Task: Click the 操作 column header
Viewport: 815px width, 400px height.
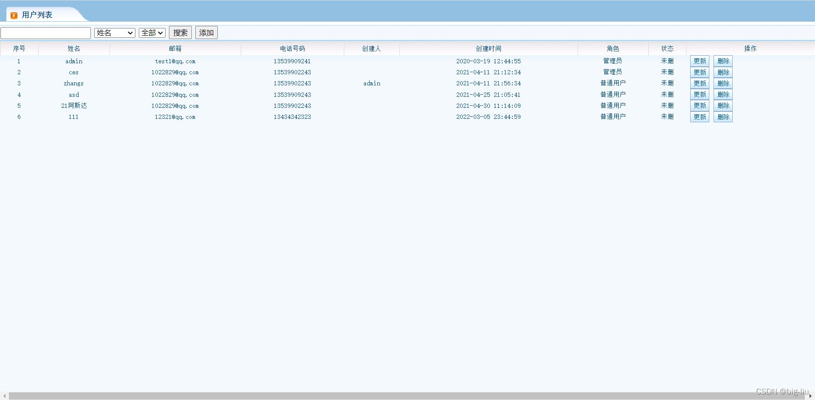Action: pyautogui.click(x=750, y=48)
